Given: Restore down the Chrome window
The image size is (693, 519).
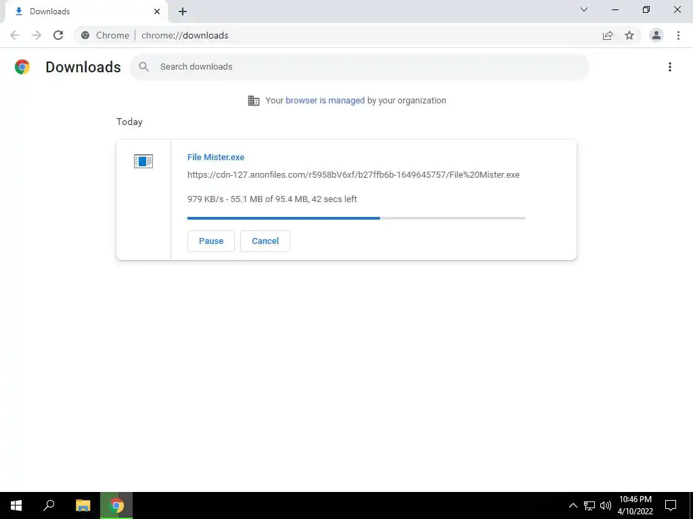Looking at the screenshot, I should click(646, 9).
